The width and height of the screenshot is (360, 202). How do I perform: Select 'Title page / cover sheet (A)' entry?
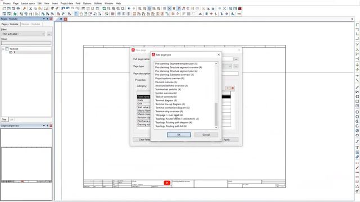click(169, 115)
